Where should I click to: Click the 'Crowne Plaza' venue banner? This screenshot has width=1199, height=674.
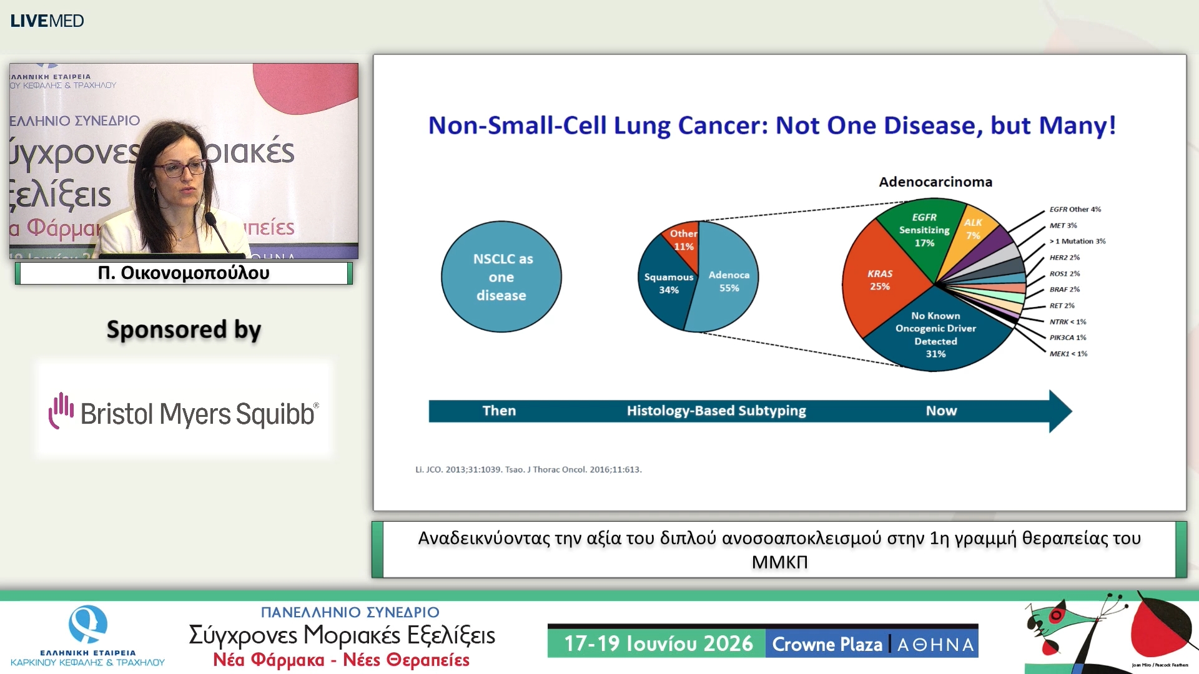pyautogui.click(x=827, y=644)
